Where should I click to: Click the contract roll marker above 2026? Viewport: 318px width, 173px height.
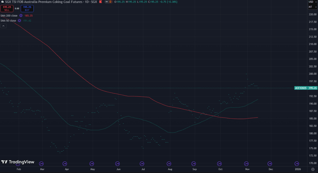(x=297, y=163)
